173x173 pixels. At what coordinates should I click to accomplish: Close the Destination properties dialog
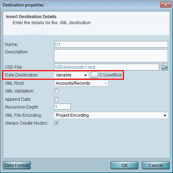(166, 5)
